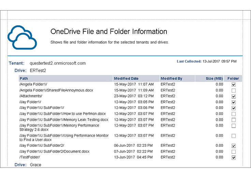
Task: Select path ending Memory Leak Testing.docx
Action: point(64,120)
